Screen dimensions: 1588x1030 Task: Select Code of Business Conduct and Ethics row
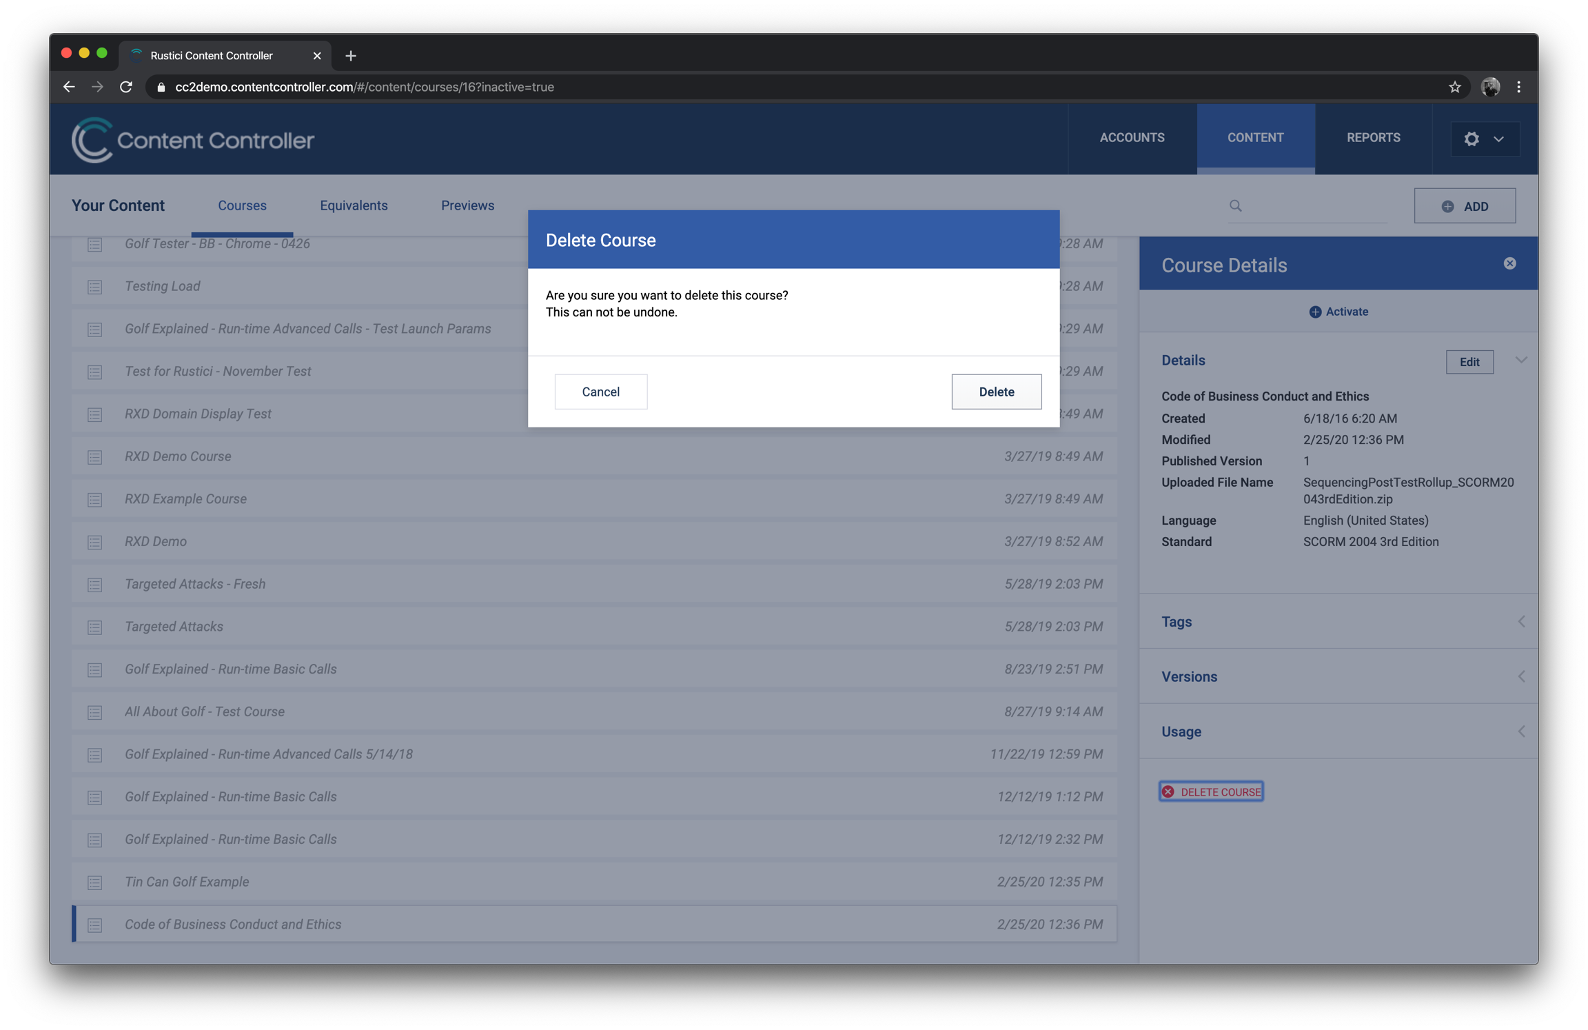594,925
